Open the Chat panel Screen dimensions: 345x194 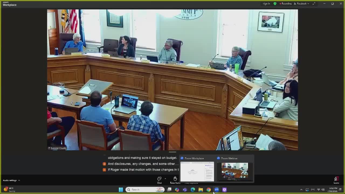(159, 180)
